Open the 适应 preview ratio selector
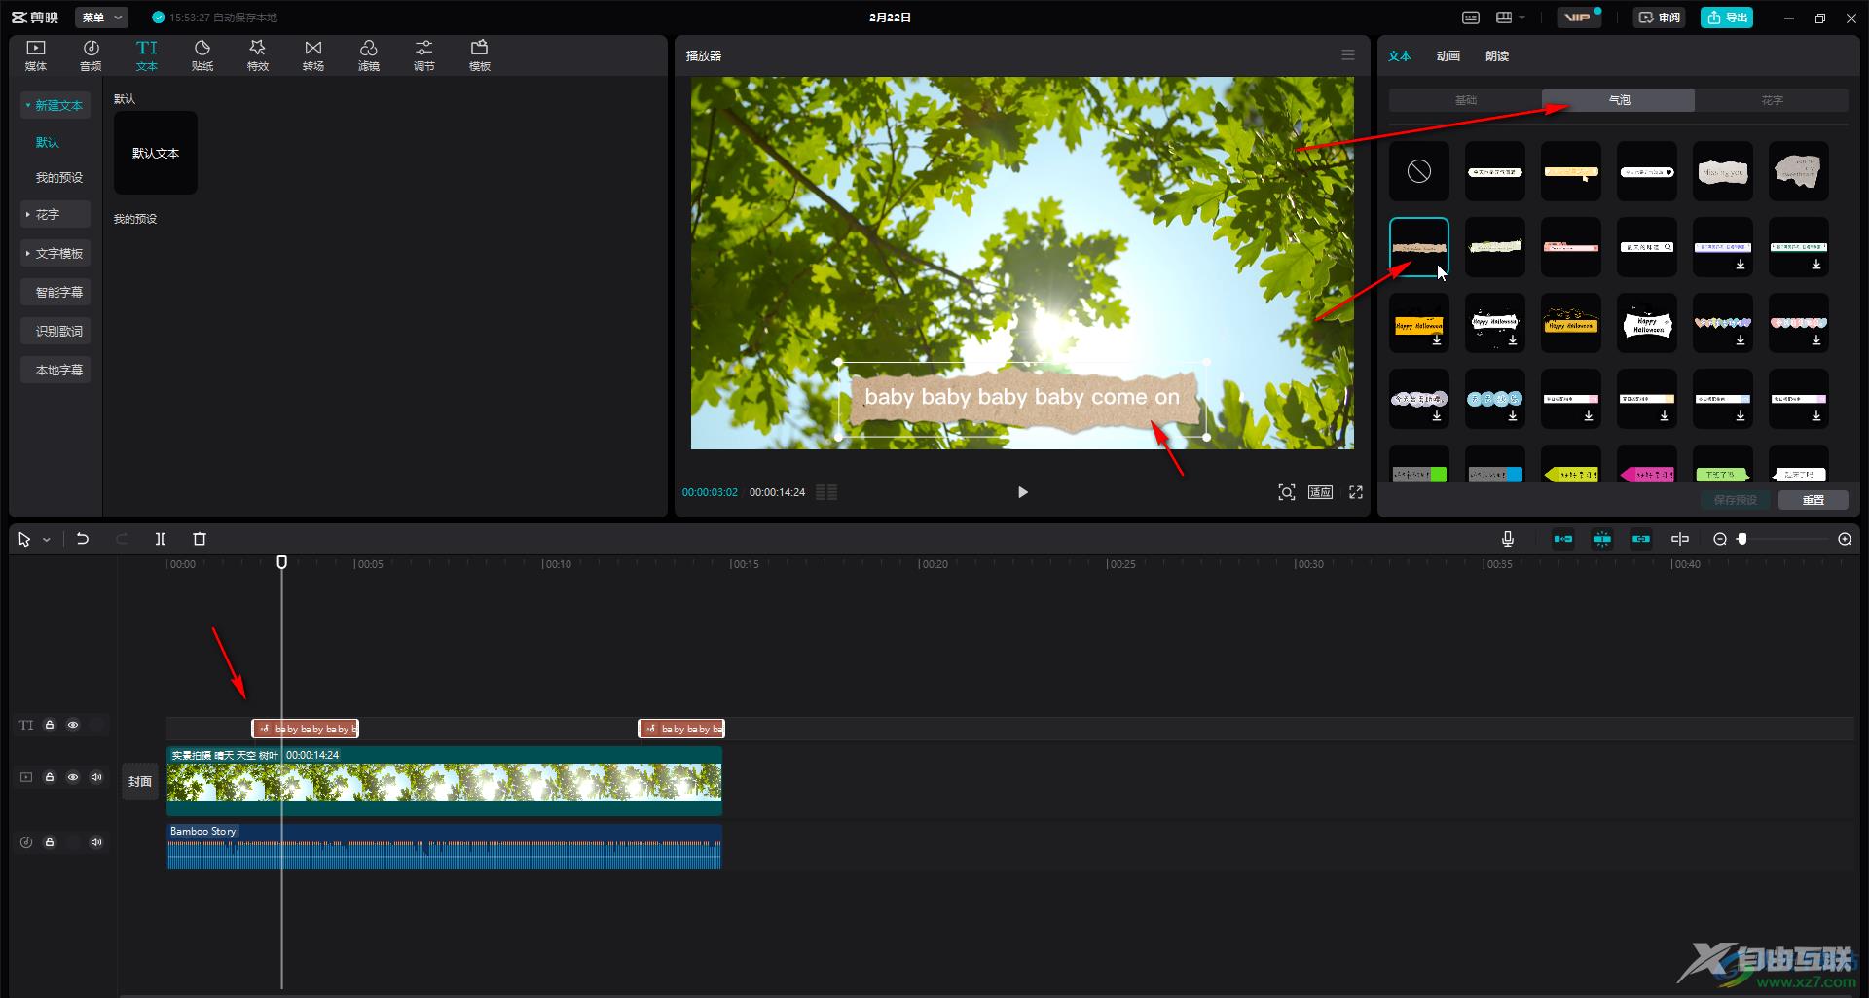This screenshot has height=998, width=1869. coord(1321,492)
